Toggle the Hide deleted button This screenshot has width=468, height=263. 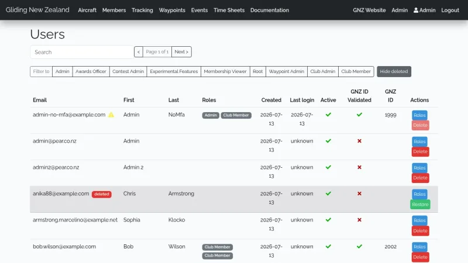(394, 71)
